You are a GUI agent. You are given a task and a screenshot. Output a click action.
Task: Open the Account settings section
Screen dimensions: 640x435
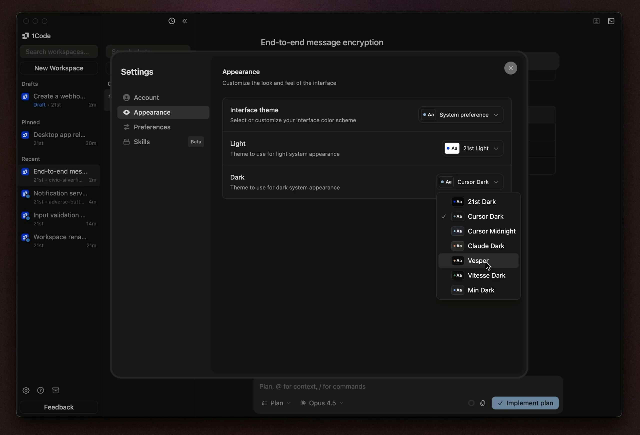(x=146, y=97)
